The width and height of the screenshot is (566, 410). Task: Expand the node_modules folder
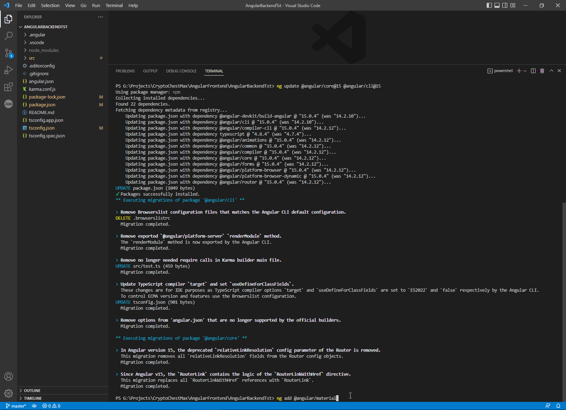43,50
